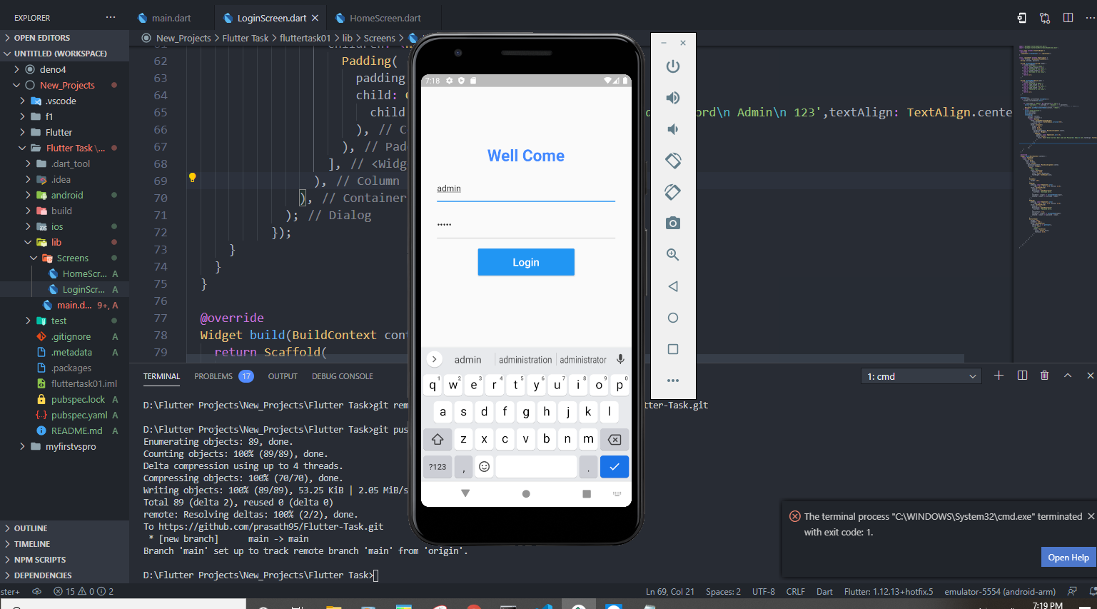Increase volume with the emulator volume-up icon

pyautogui.click(x=672, y=97)
